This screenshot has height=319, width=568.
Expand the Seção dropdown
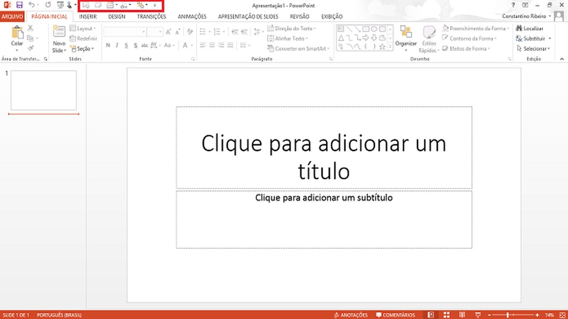pyautogui.click(x=81, y=49)
